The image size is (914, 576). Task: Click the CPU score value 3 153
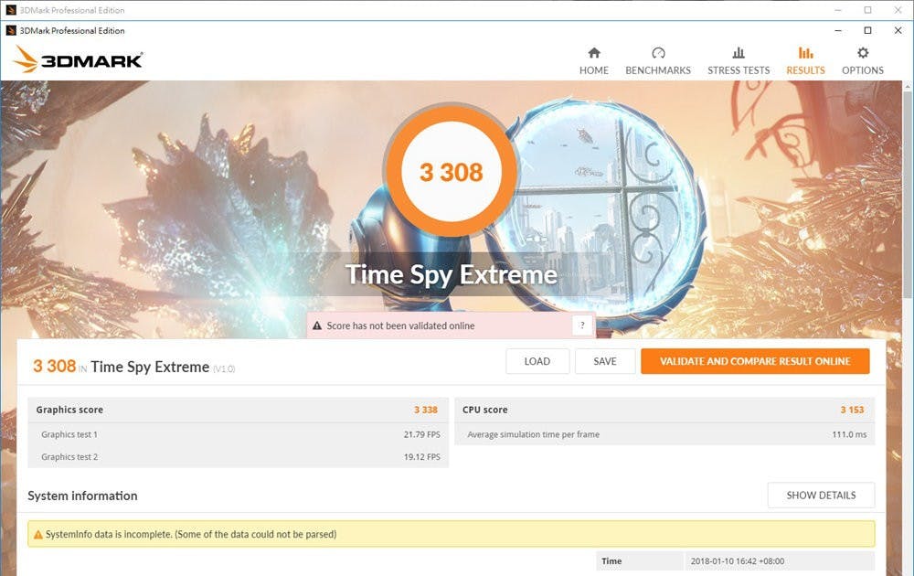[852, 410]
